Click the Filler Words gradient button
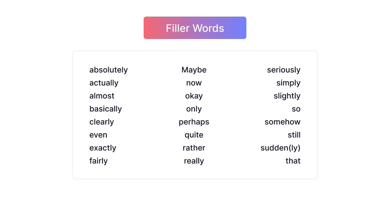This screenshot has width=390, height=197. tap(195, 28)
